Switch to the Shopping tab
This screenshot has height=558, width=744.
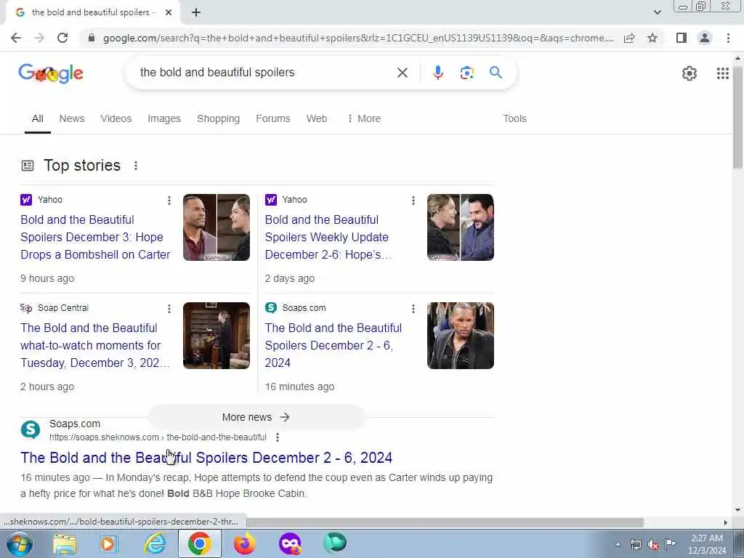coord(218,118)
